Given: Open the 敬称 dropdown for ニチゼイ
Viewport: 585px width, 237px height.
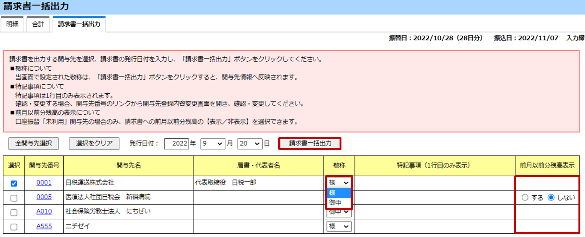Looking at the screenshot, I should coord(339,226).
